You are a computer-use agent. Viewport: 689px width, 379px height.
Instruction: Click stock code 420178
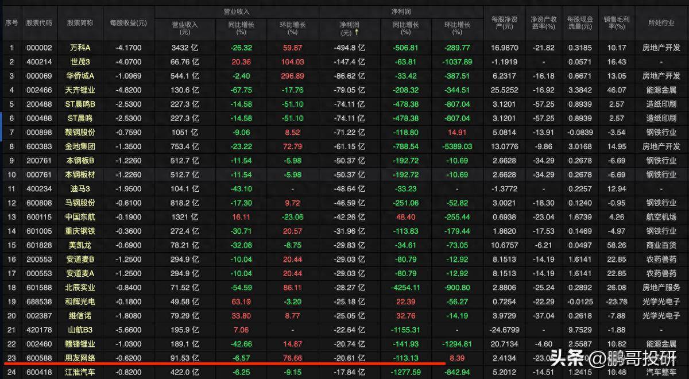[x=39, y=330]
